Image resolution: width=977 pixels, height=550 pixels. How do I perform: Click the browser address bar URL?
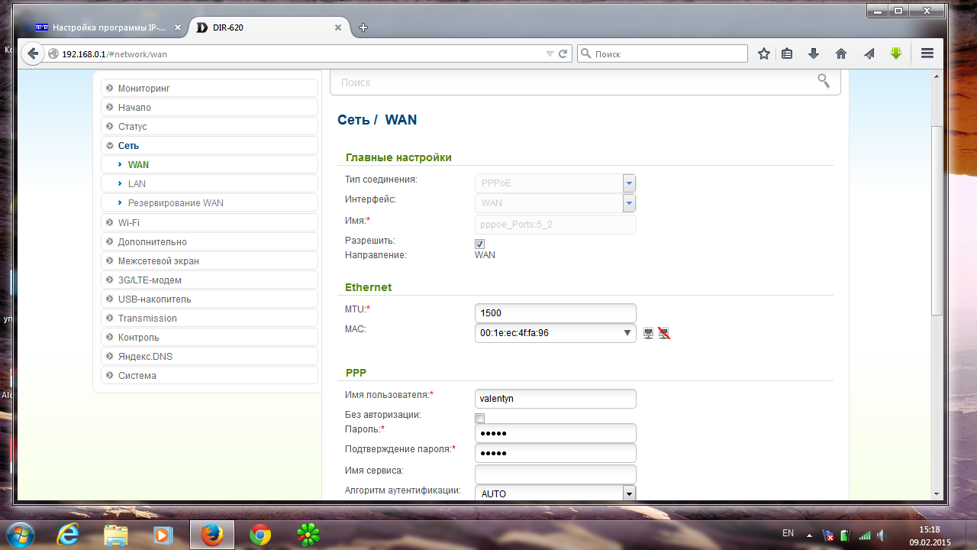[114, 54]
